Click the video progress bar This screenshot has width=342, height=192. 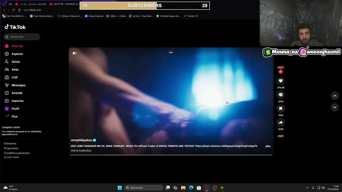point(171,155)
